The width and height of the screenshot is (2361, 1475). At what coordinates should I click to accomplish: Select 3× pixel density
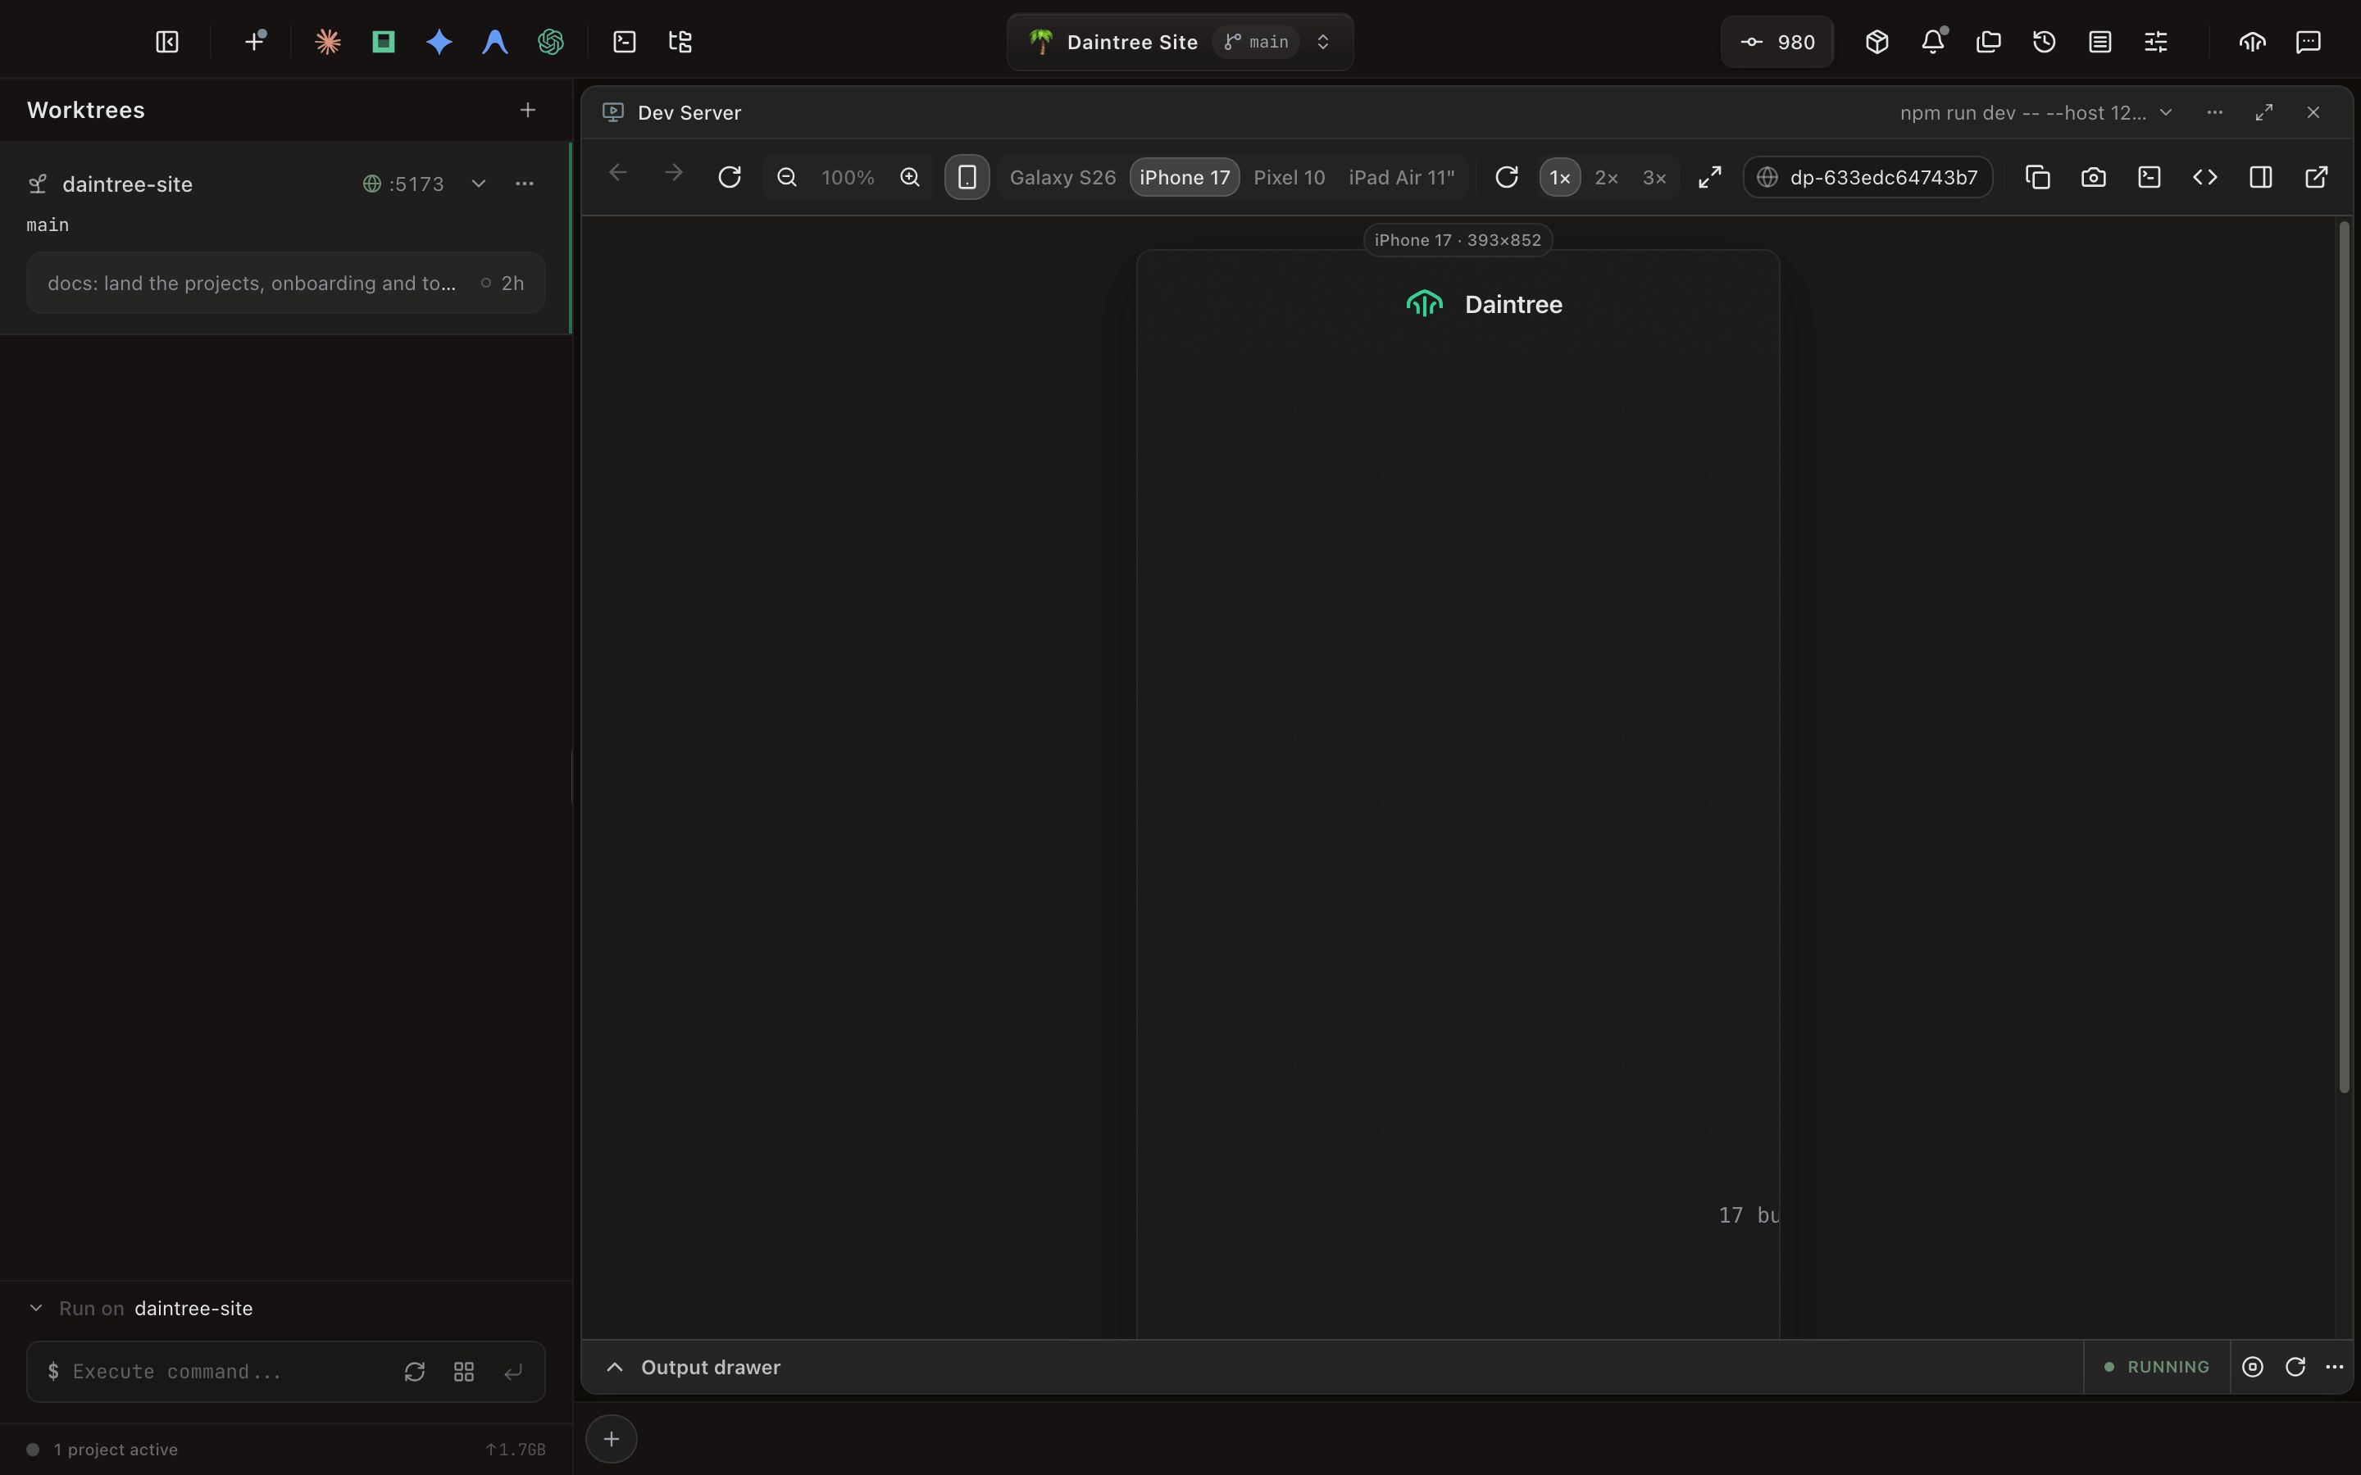tap(1654, 178)
